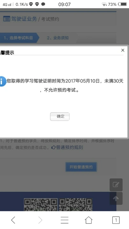This screenshot has height=229, width=129.
Task: Open the 驾驶证业务 breadcrumb
Action: click(24, 19)
